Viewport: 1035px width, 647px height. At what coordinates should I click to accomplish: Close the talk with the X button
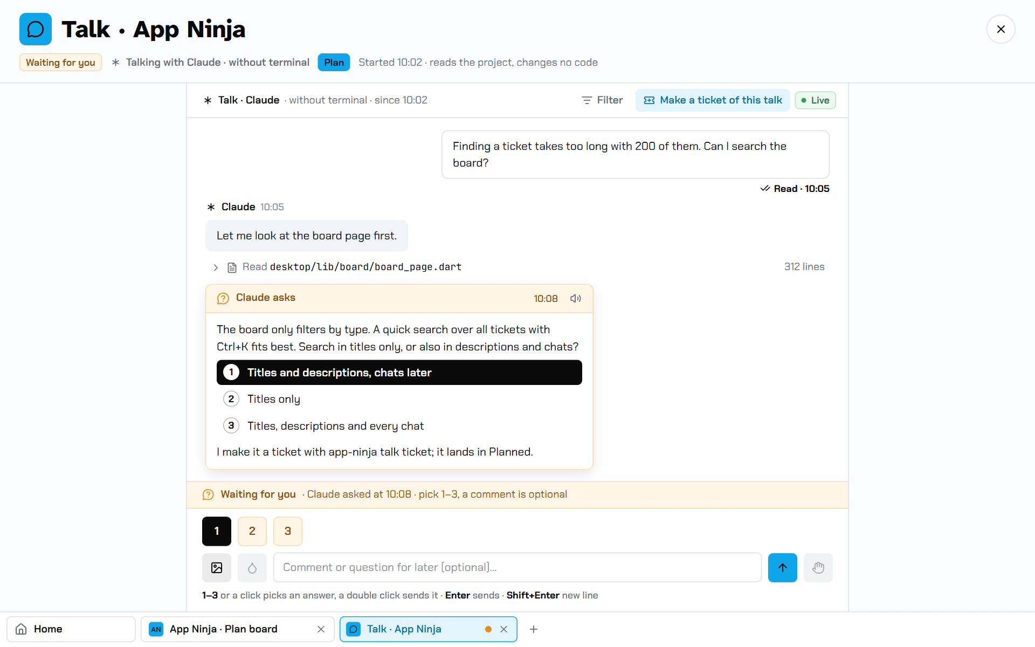click(x=1000, y=29)
